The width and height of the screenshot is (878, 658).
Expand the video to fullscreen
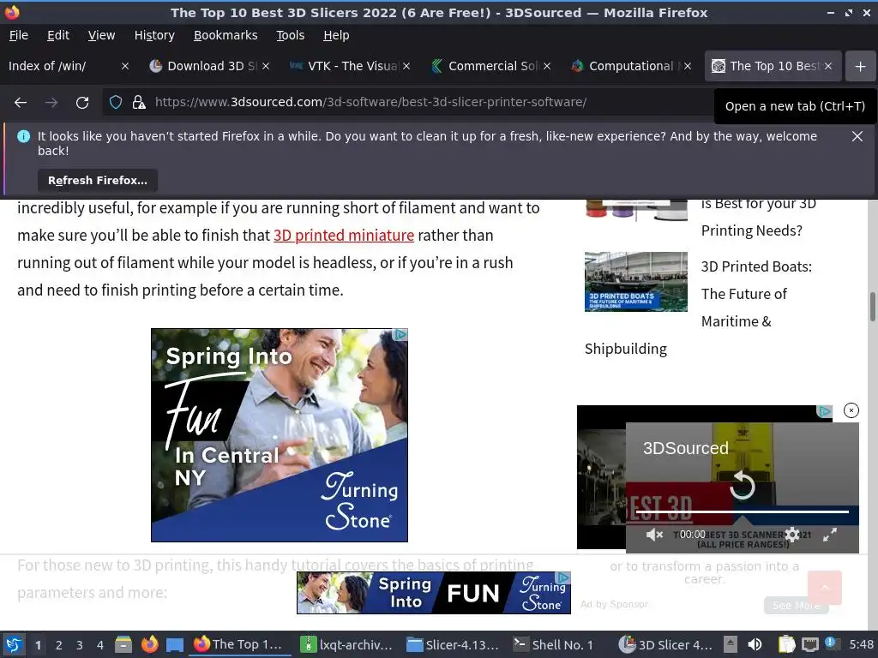(x=830, y=535)
